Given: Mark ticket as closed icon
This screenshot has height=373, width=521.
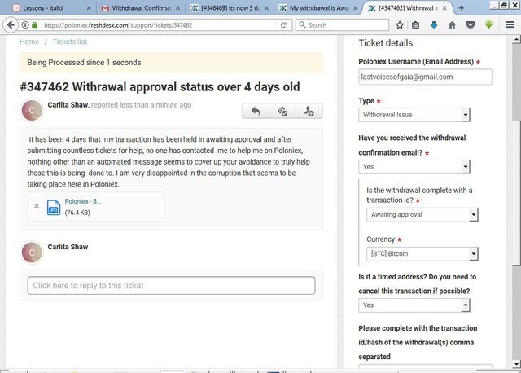Looking at the screenshot, I should [x=282, y=111].
